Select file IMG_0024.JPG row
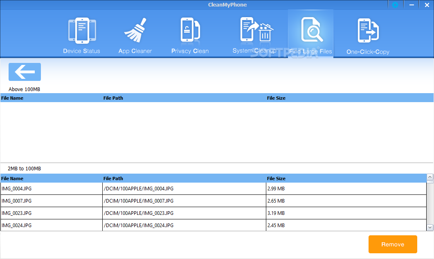The height and width of the screenshot is (259, 434). [214, 225]
